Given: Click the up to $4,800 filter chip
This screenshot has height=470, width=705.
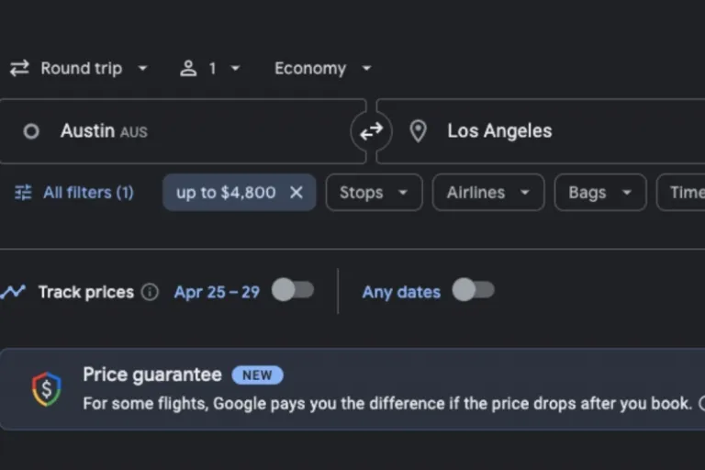Looking at the screenshot, I should click(226, 193).
